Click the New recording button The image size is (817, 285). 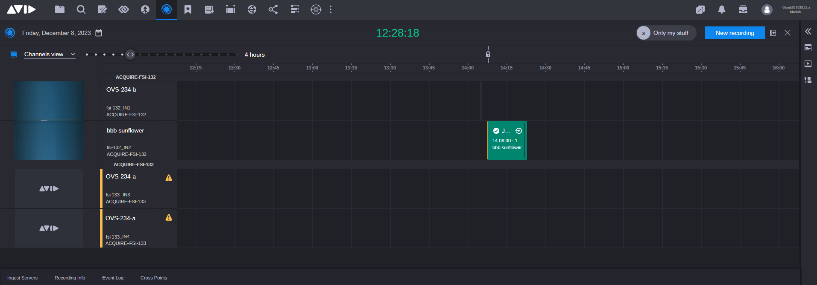735,33
